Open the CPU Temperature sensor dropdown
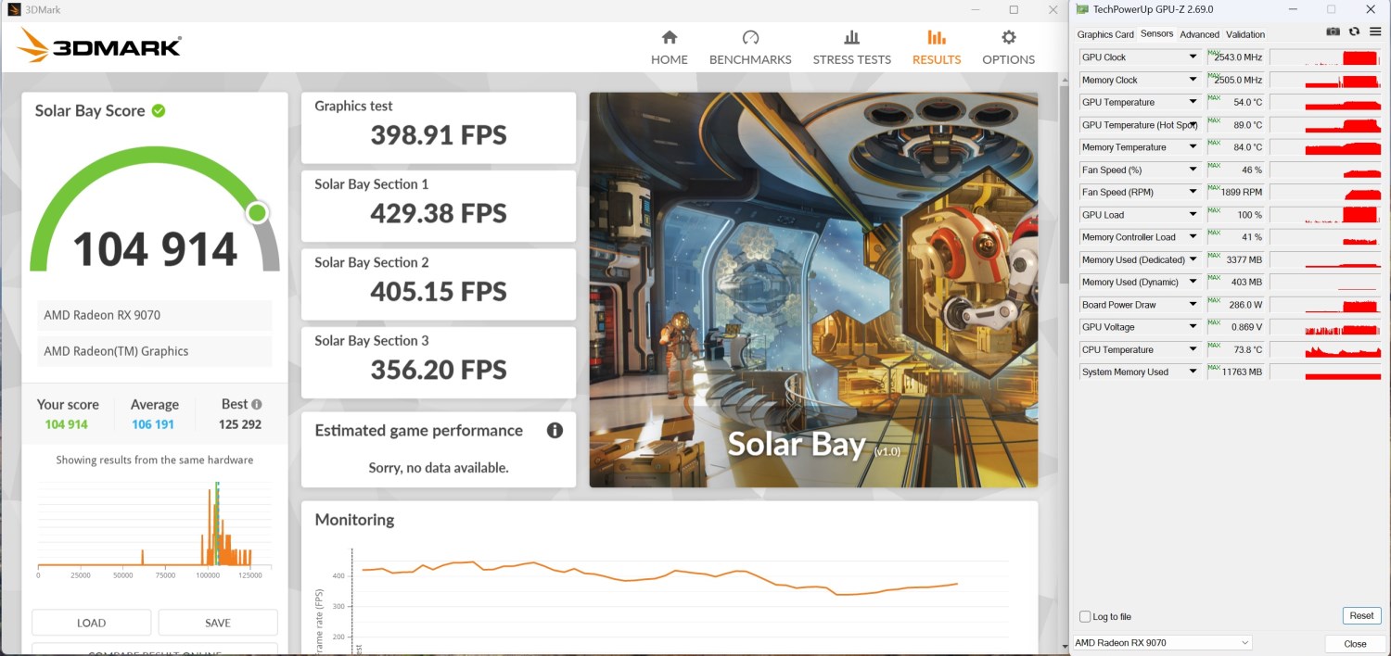 [1193, 349]
